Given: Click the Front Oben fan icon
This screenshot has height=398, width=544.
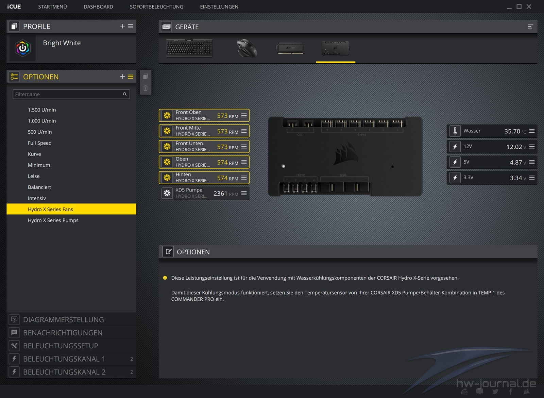Looking at the screenshot, I should tap(167, 115).
